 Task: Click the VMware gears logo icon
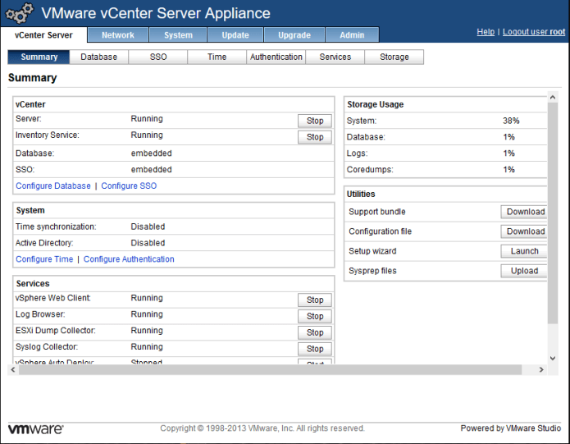(x=20, y=14)
